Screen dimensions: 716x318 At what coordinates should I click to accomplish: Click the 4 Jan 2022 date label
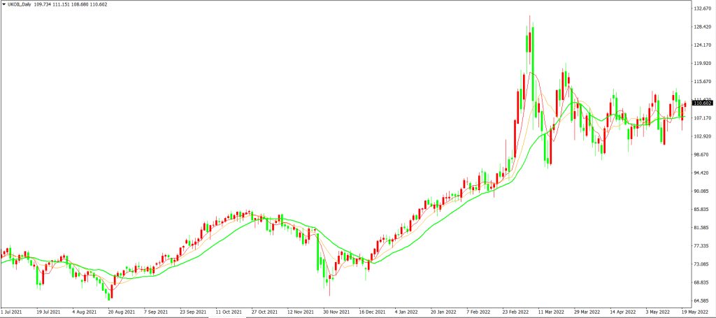tap(406, 312)
